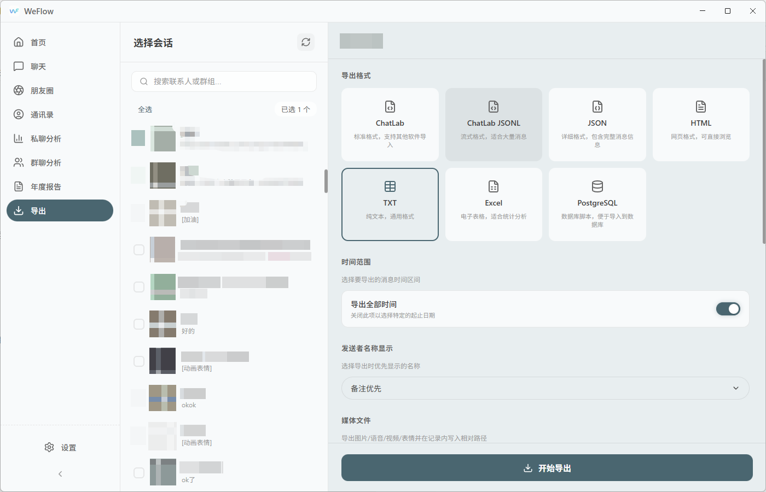Click the search magnifier icon
Viewport: 766px width, 492px height.
tap(144, 81)
